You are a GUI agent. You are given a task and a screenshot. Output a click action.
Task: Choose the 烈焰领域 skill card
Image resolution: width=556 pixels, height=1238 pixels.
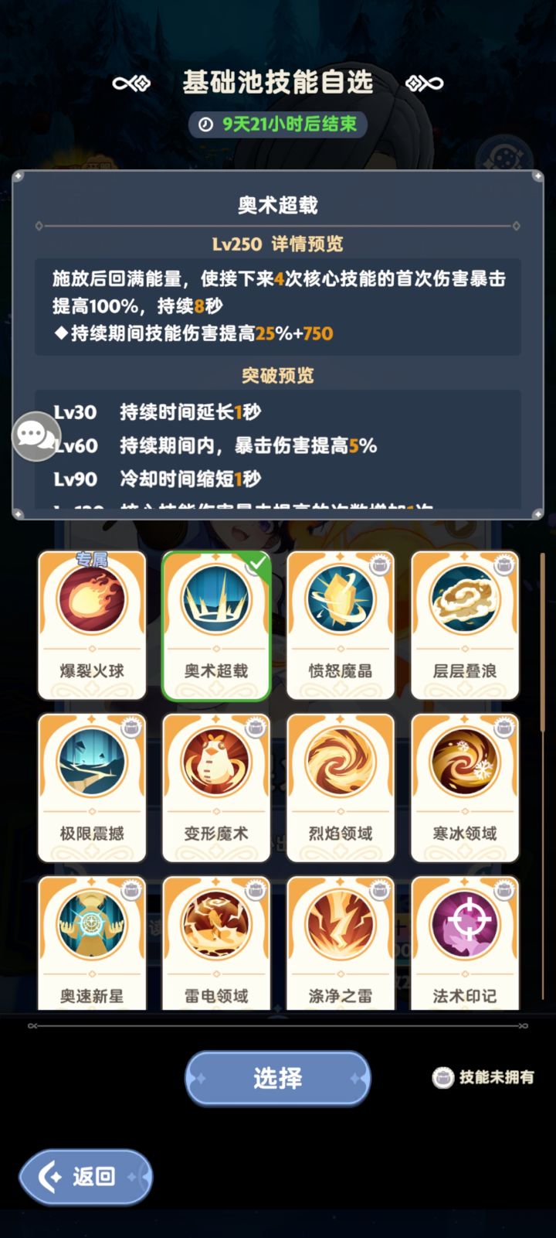[341, 787]
